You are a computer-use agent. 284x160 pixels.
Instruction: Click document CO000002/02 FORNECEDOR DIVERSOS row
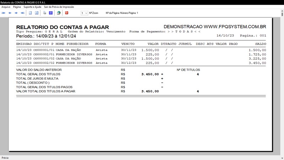[x=141, y=63]
